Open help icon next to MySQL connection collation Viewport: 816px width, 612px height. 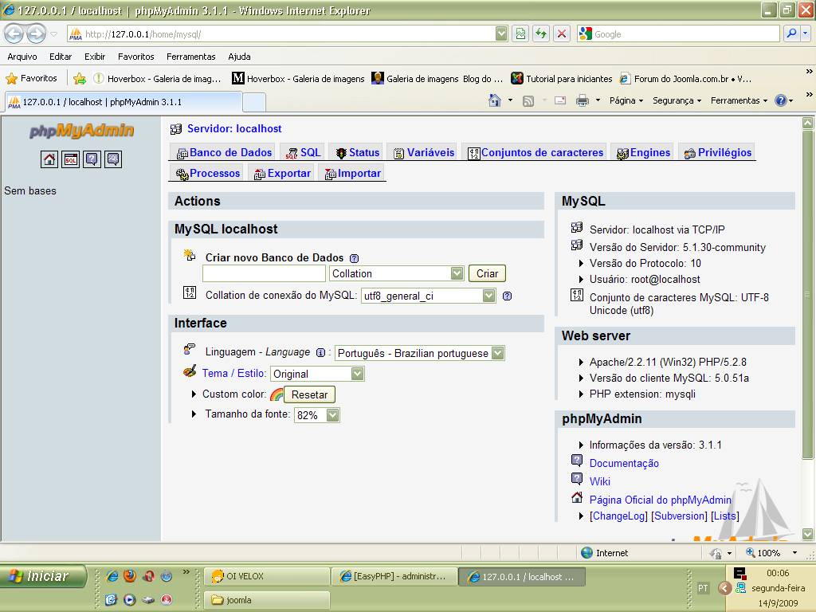508,296
